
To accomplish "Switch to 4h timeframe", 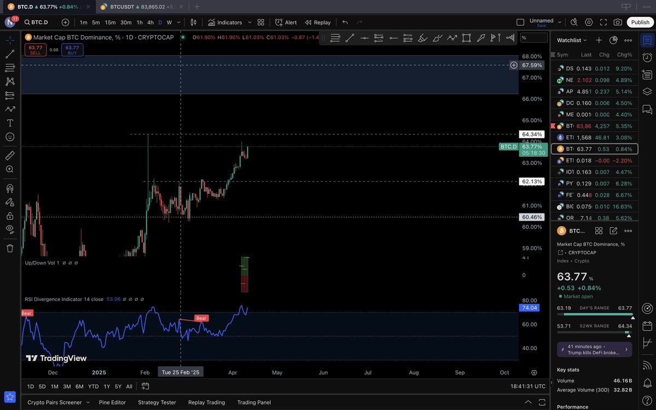I will pos(150,22).
